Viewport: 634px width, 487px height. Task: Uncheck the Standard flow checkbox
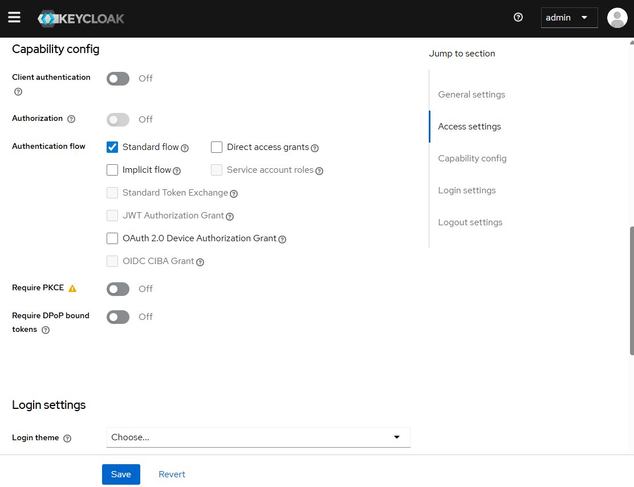coord(112,147)
